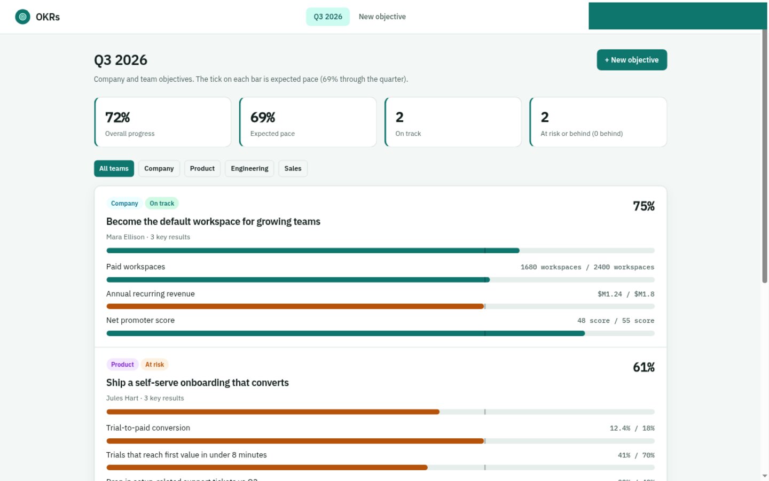This screenshot has height=481, width=769.
Task: Click the Trials that reach first value bar
Action: 380,467
